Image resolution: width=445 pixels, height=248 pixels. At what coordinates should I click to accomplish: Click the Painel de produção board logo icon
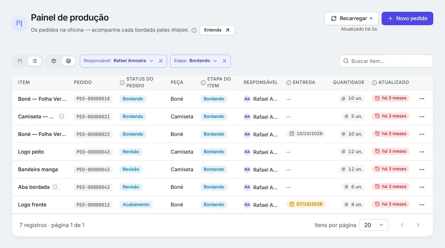[x=19, y=23]
